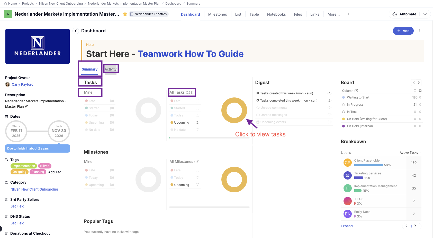Click previous arrow in Breakdown pagination
433x238 pixels.
406,226
